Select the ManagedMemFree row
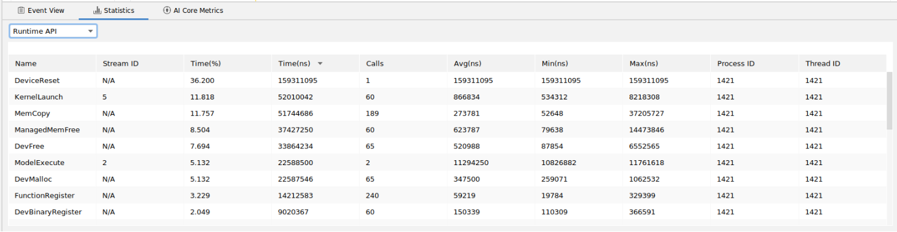The height and width of the screenshot is (232, 897). click(x=448, y=130)
